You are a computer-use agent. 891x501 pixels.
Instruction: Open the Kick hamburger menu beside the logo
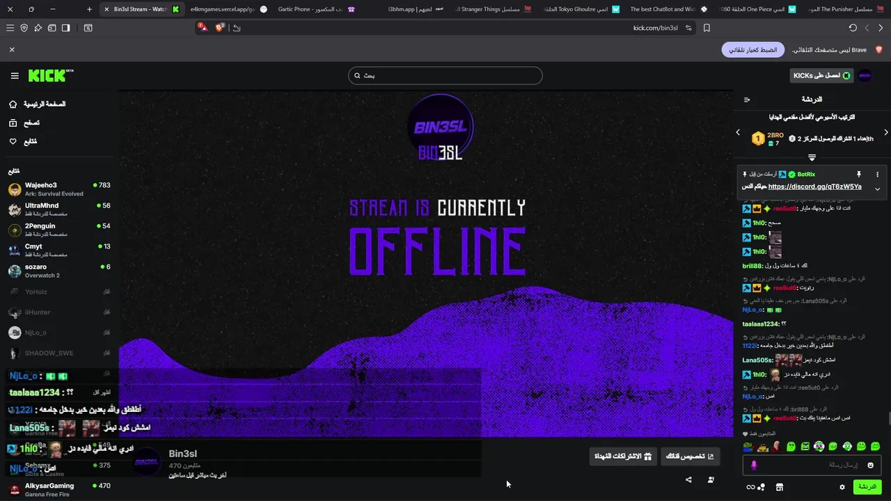pos(15,75)
